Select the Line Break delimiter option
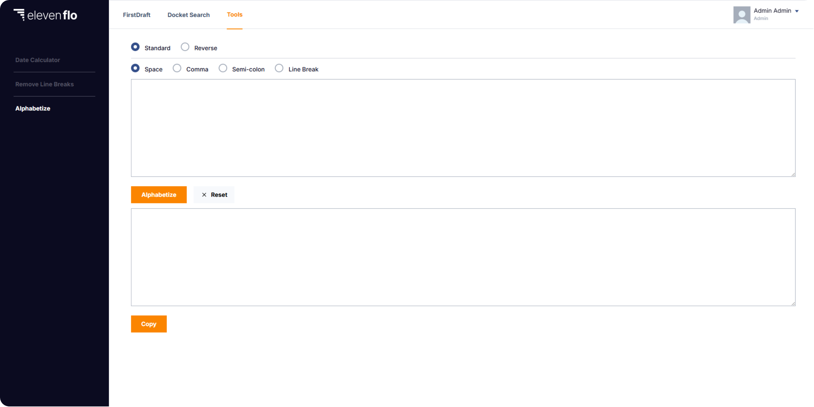814x407 pixels. 279,69
